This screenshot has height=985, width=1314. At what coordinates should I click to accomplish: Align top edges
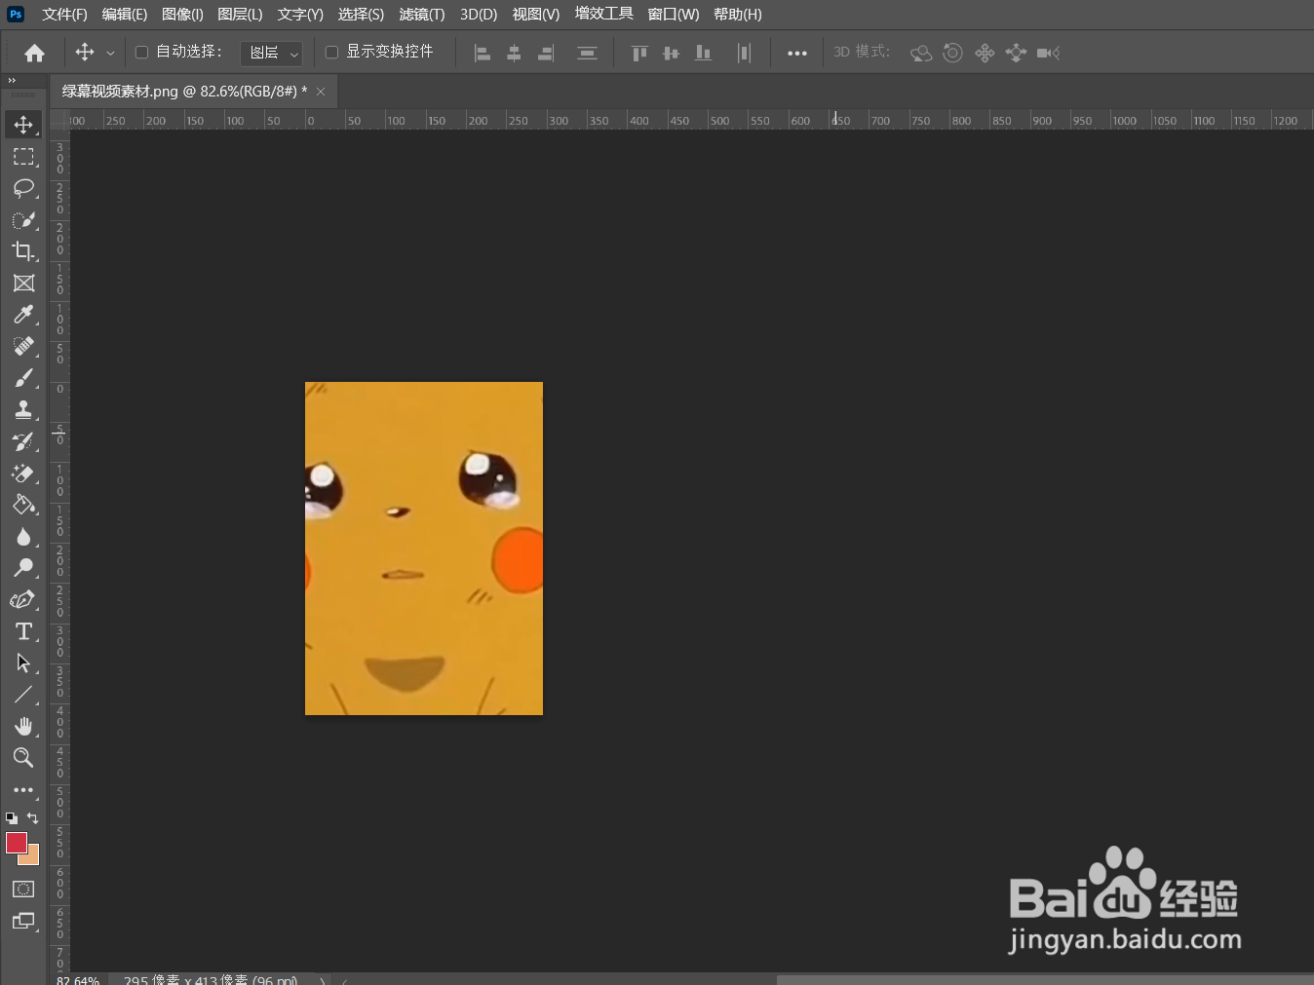click(639, 53)
